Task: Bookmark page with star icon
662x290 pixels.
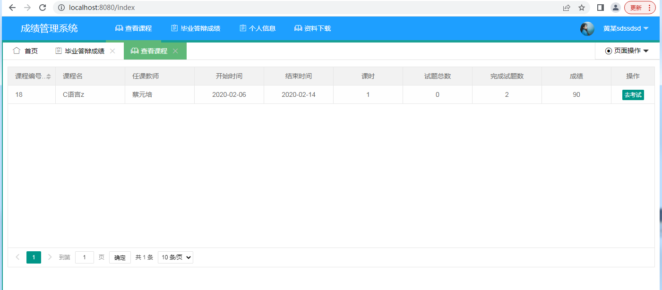Action: coord(582,8)
